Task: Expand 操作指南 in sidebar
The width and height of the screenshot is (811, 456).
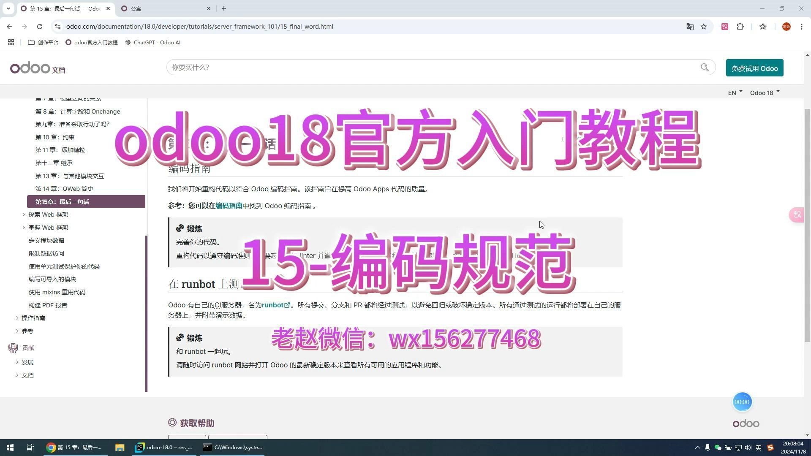Action: click(x=17, y=318)
